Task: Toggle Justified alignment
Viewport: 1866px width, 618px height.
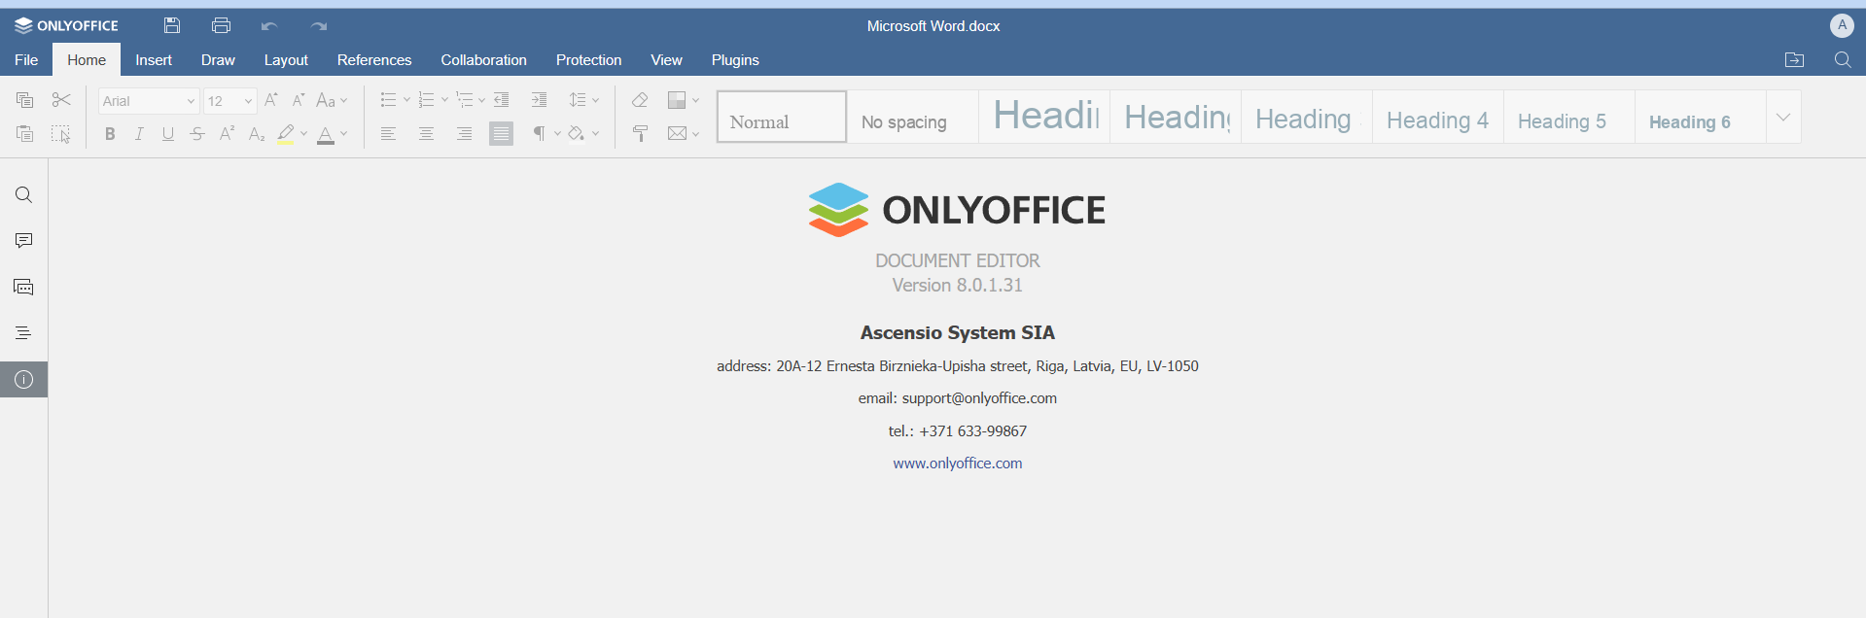Action: (502, 134)
